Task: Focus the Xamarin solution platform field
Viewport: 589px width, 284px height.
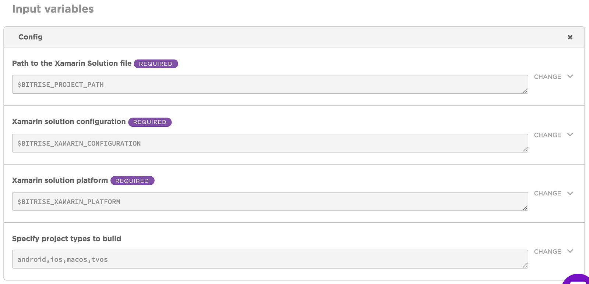Action: (x=270, y=202)
